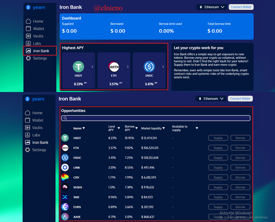Click Borrow in the LINK row

coord(240,167)
